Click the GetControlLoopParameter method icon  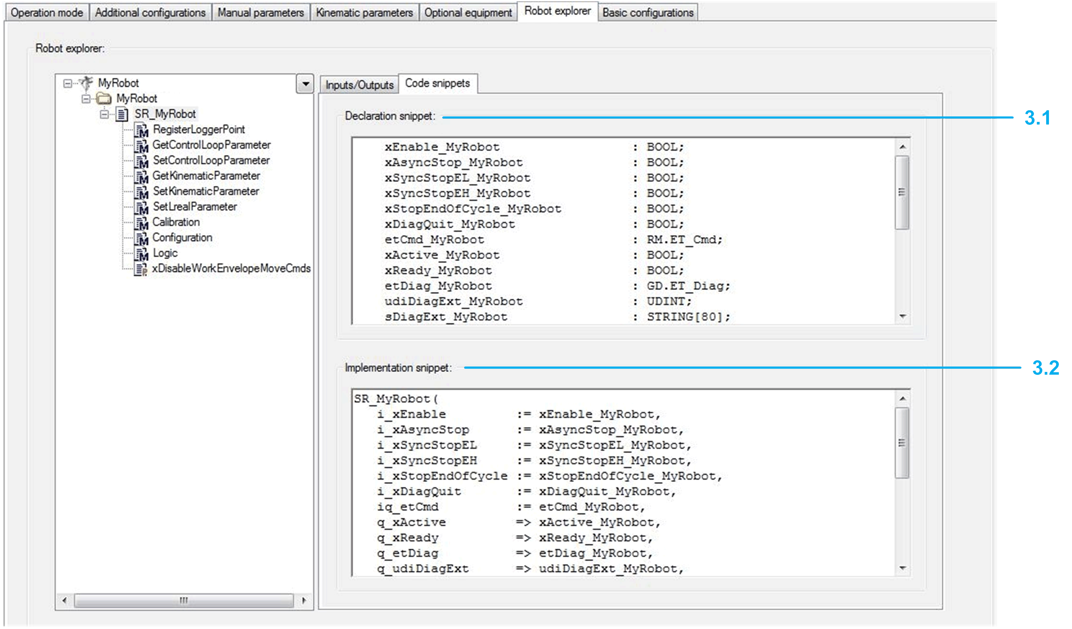(141, 146)
